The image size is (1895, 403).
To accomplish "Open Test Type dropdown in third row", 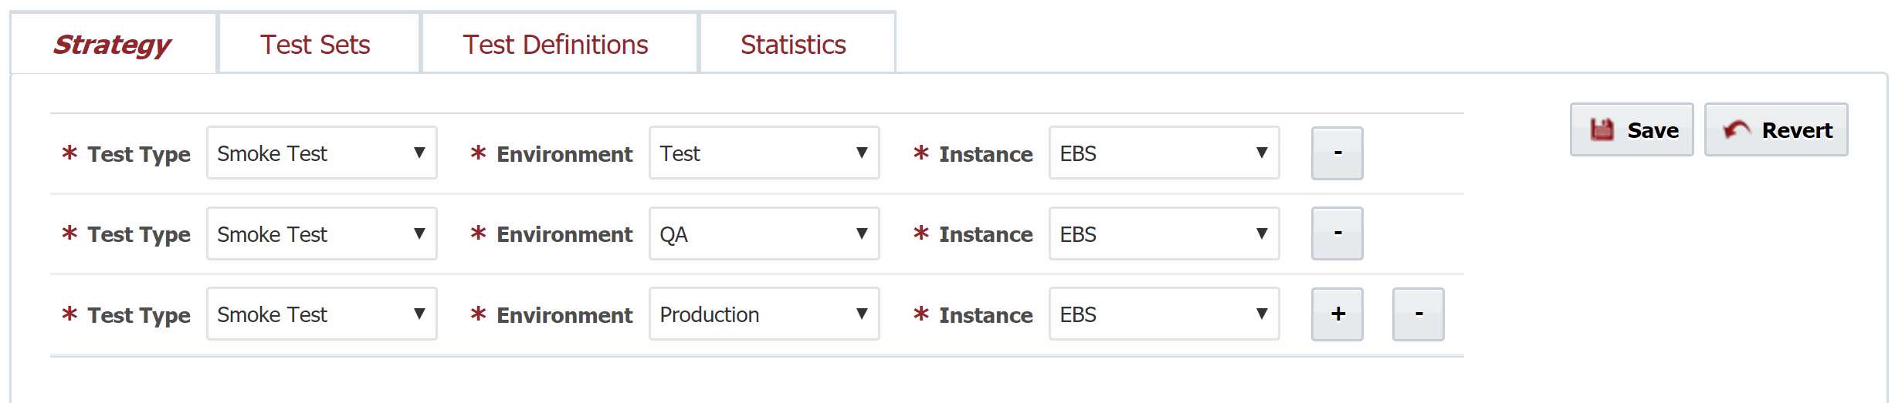I will [x=322, y=314].
